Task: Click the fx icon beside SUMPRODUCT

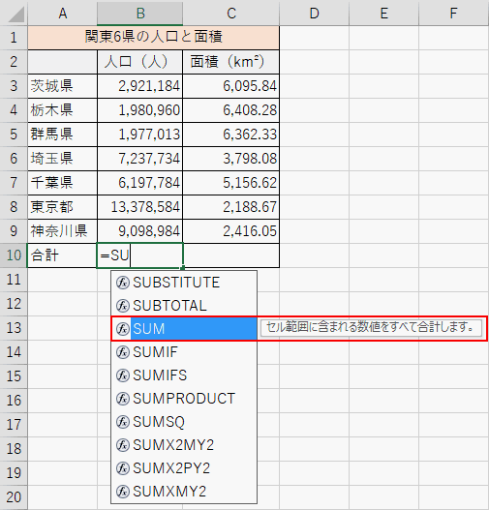Action: pos(123,398)
